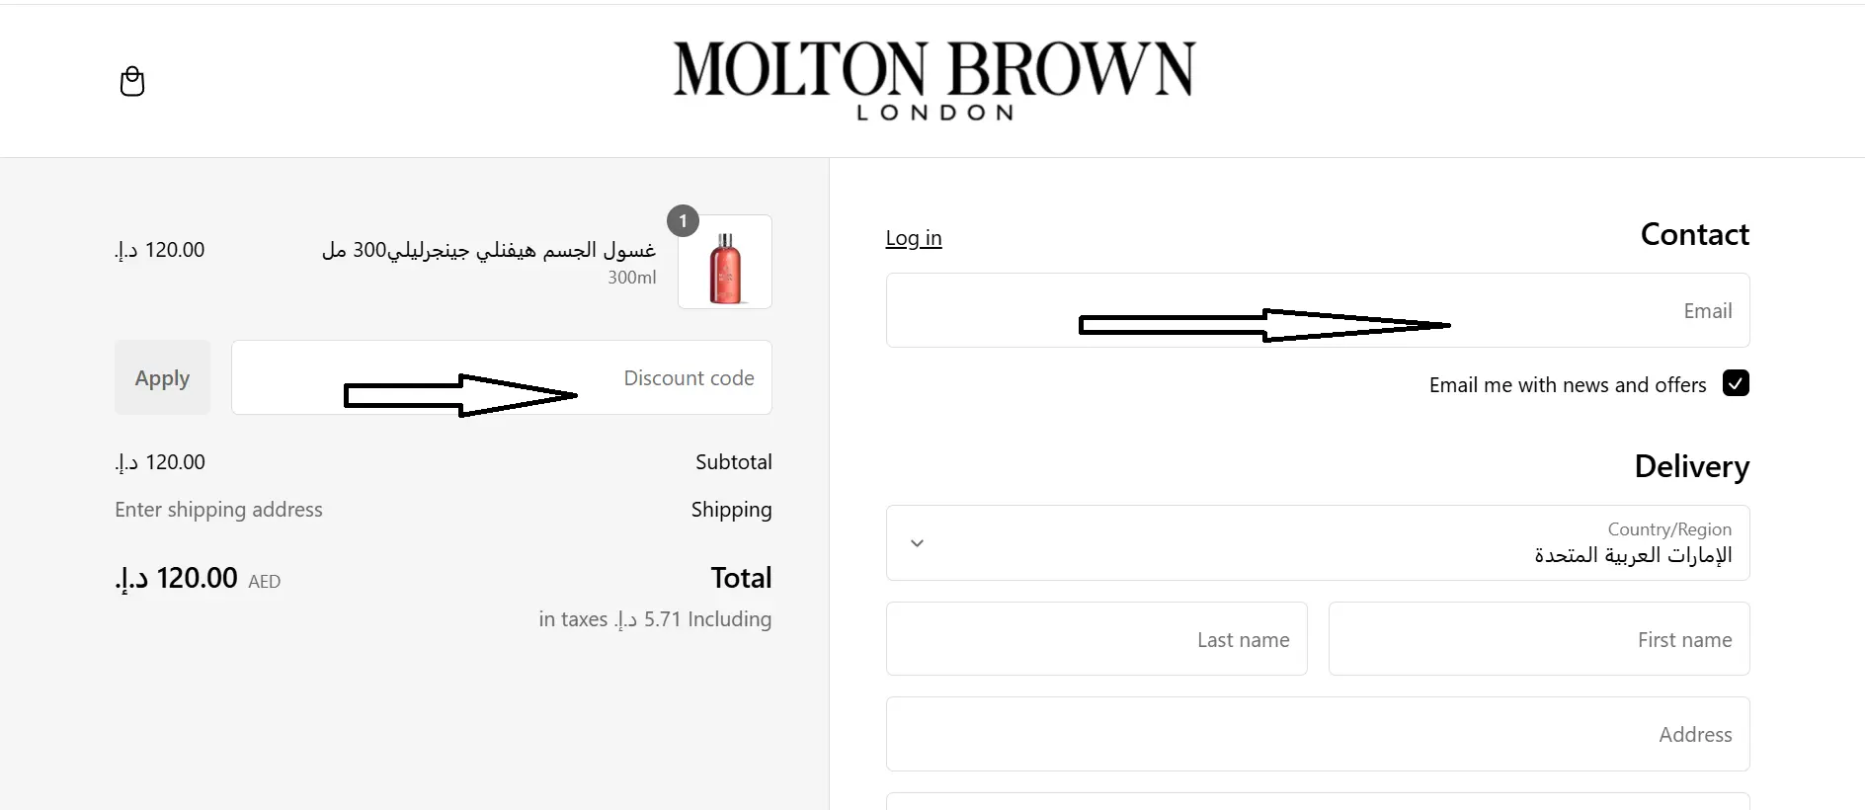Select the Last name field

pyautogui.click(x=1096, y=639)
